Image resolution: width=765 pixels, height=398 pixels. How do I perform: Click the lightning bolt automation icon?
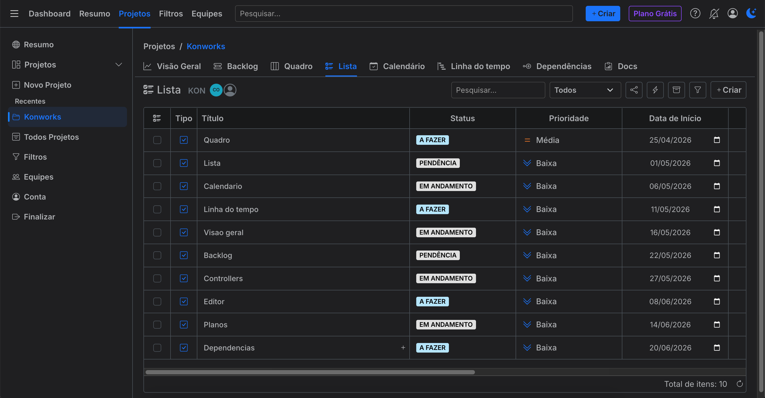coord(655,90)
